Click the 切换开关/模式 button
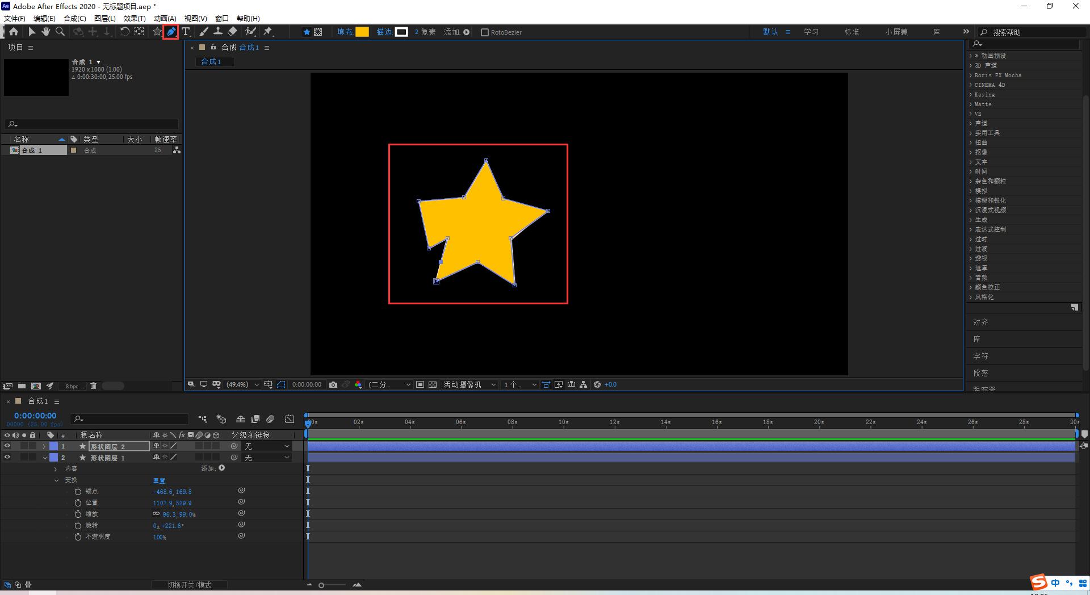Viewport: 1090px width, 595px height. click(189, 585)
